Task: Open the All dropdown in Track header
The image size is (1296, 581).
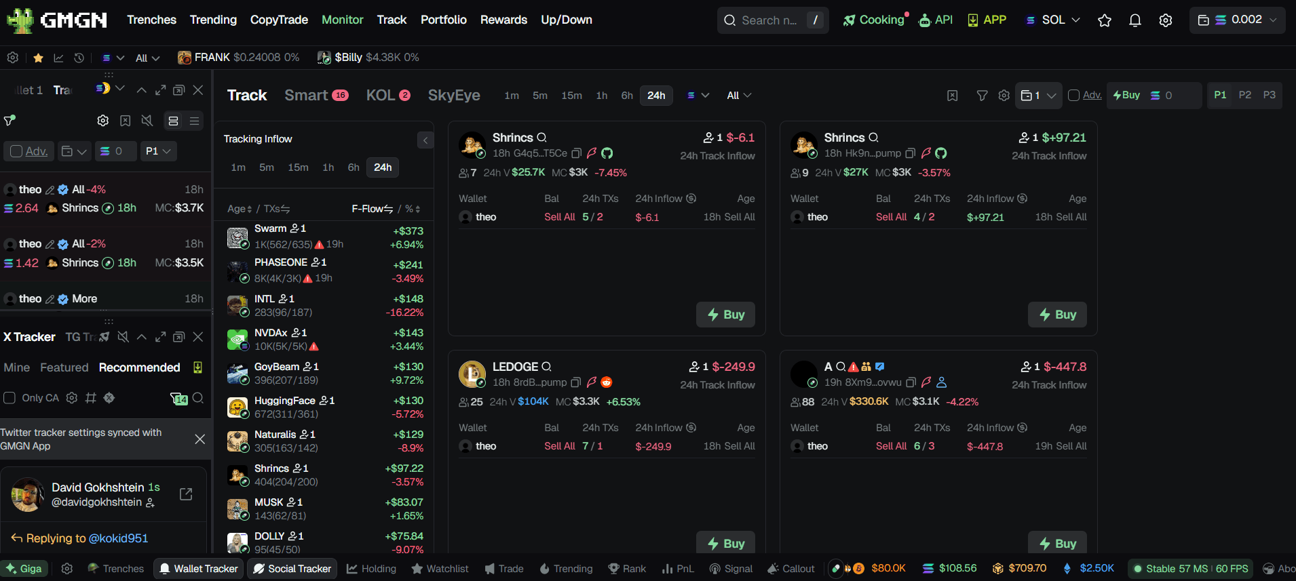Action: click(740, 96)
